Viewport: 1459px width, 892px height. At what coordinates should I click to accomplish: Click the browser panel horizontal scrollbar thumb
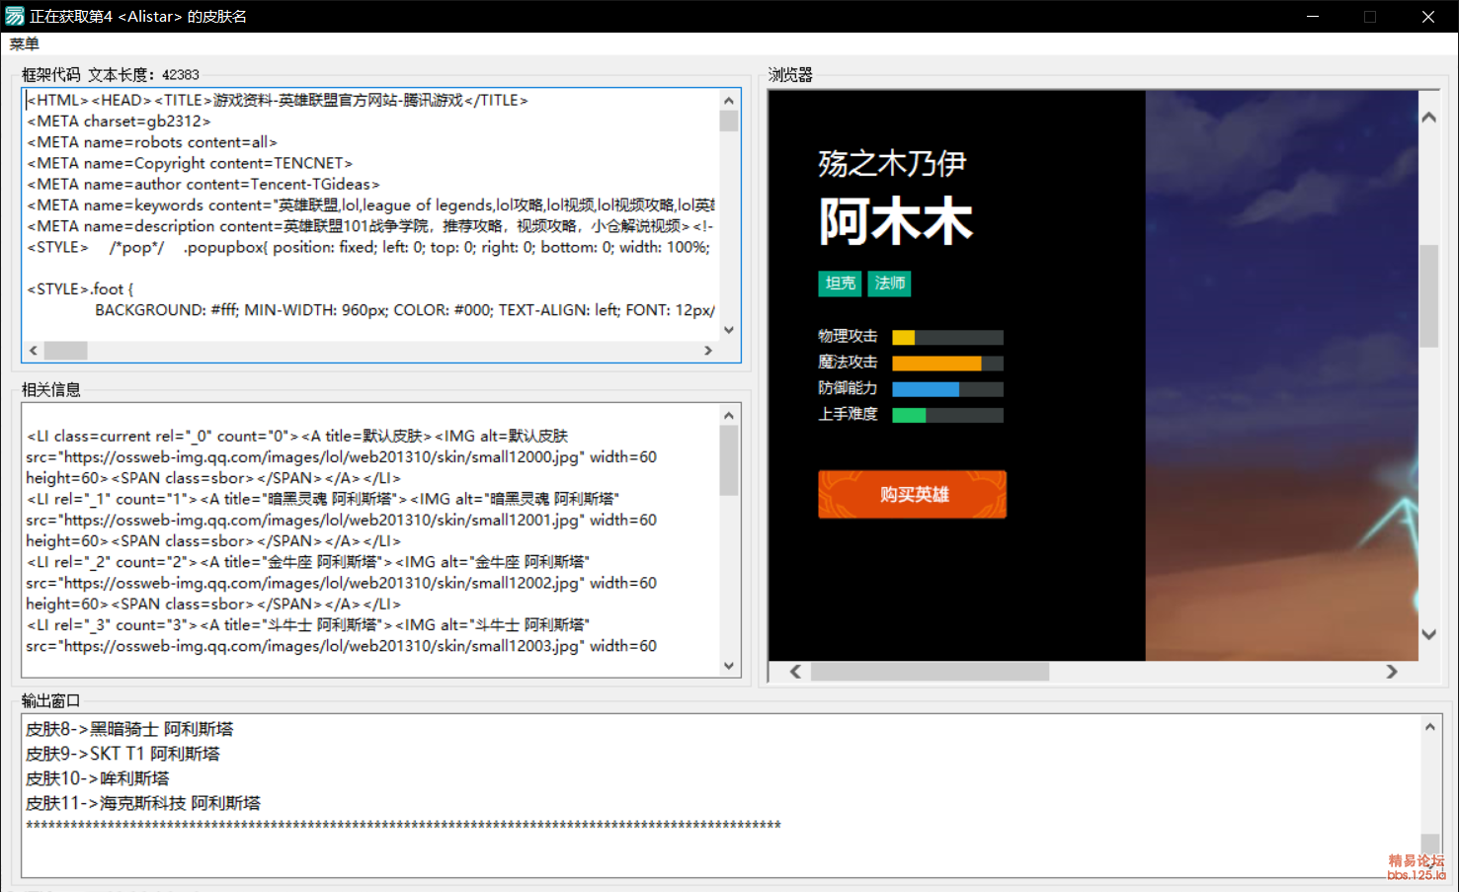(930, 672)
